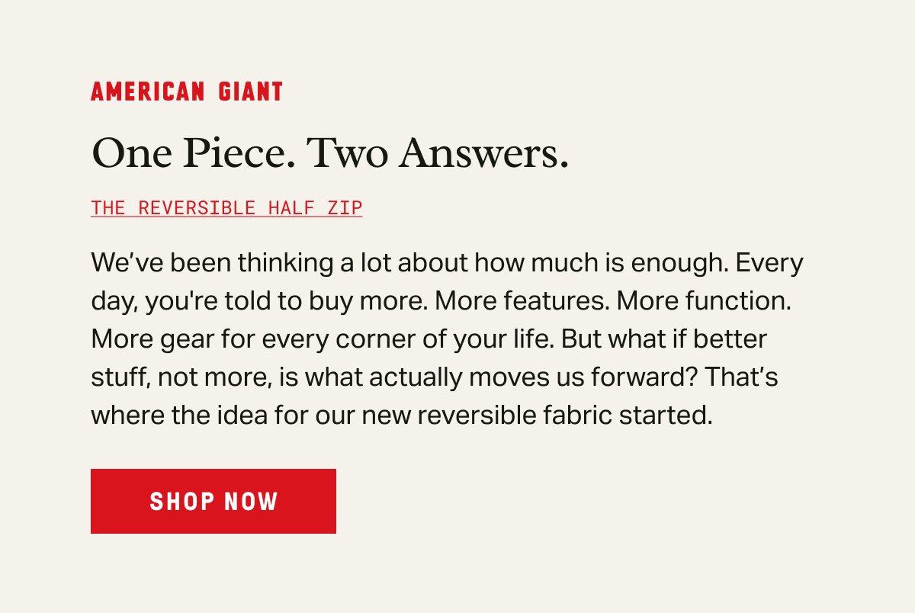Click HALF ZIP in the red link
Screen dimensions: 915x613
click(x=315, y=207)
